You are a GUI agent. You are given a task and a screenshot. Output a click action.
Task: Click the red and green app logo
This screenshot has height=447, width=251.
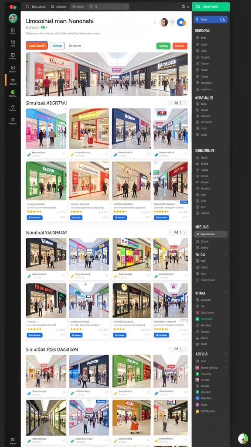point(13,7)
